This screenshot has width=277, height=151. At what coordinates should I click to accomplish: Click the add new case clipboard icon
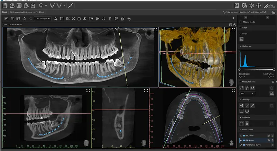point(26,6)
